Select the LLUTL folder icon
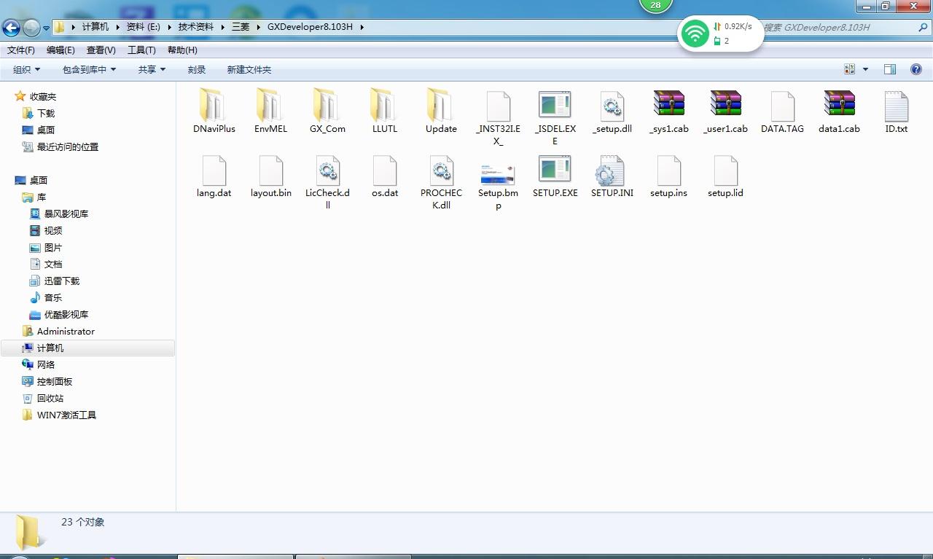Screen dimensions: 933x559 [384, 106]
